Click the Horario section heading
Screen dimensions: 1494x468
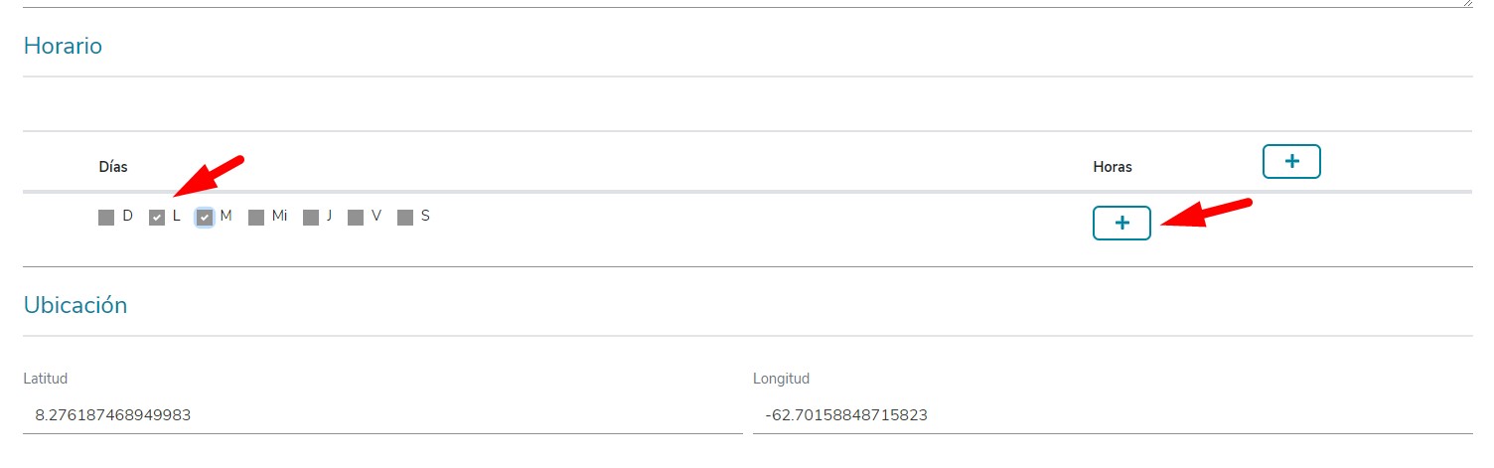(x=63, y=46)
